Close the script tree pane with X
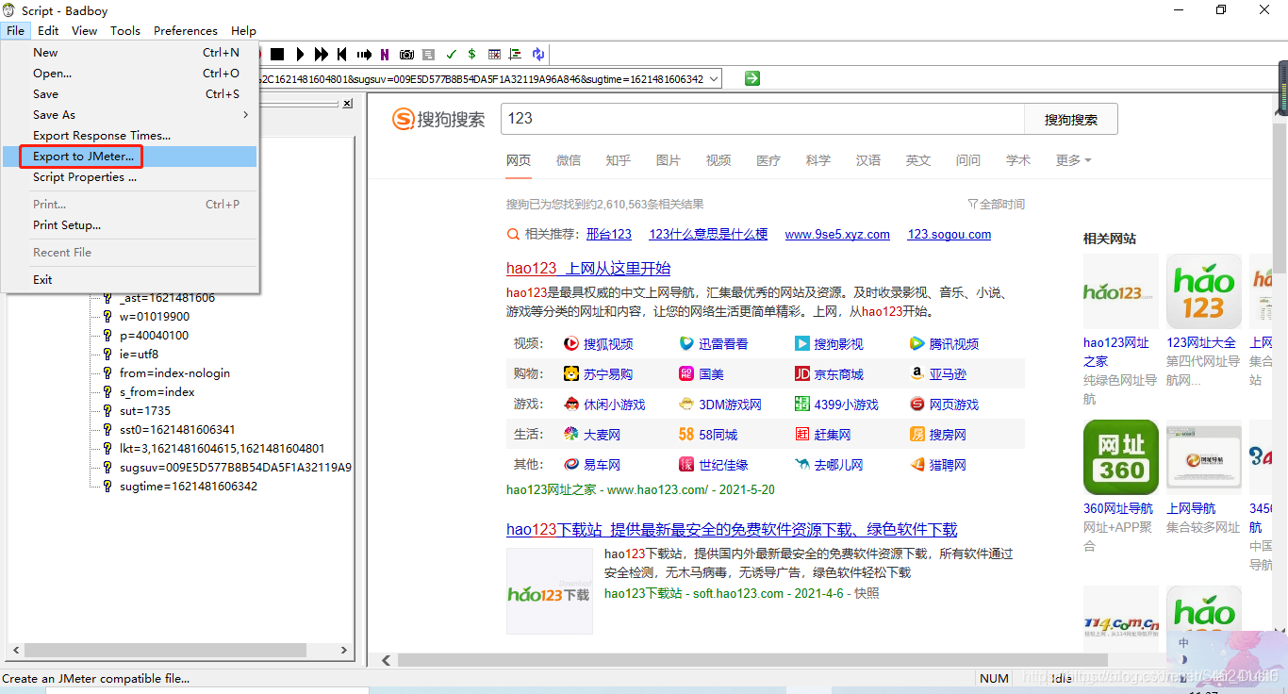Image resolution: width=1288 pixels, height=694 pixels. (x=347, y=104)
